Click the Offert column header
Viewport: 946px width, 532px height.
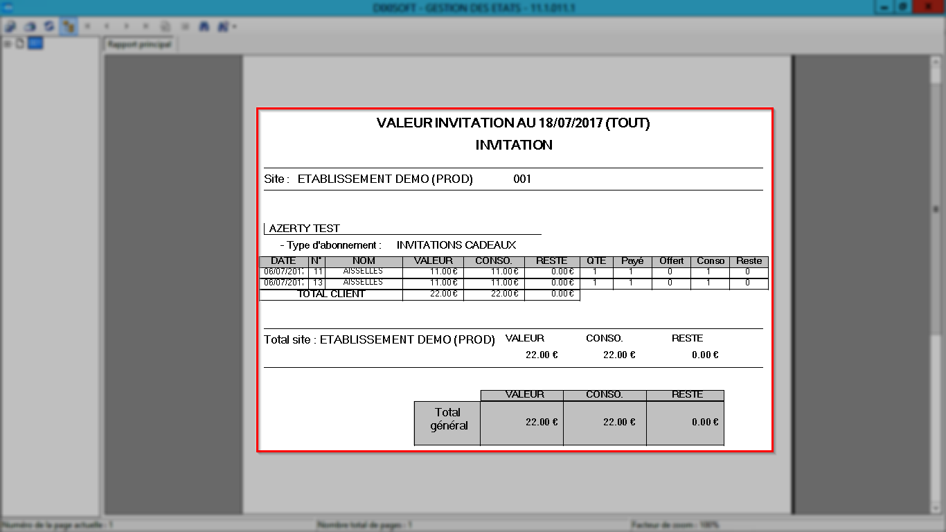pos(671,261)
